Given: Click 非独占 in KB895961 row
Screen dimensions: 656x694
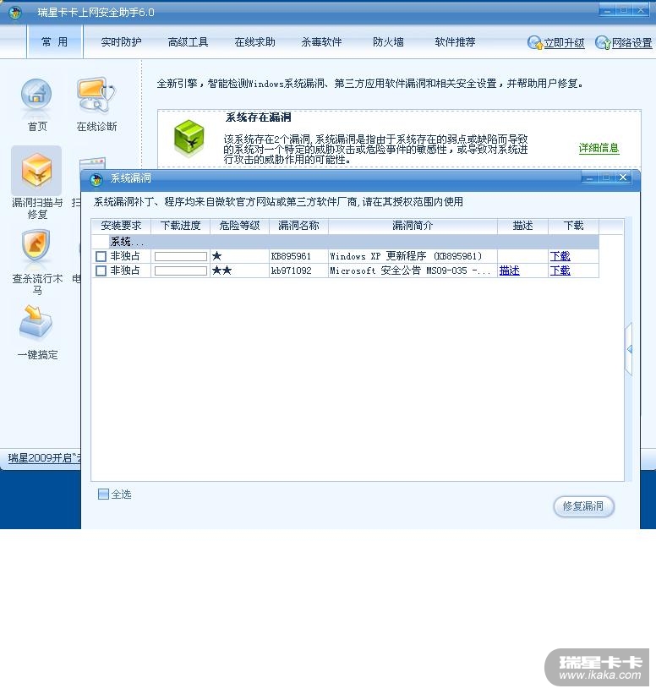Looking at the screenshot, I should click(x=125, y=256).
